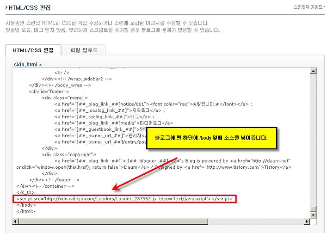
Task: Click the vertical scrollbar up arrow
Action: click(x=313, y=71)
